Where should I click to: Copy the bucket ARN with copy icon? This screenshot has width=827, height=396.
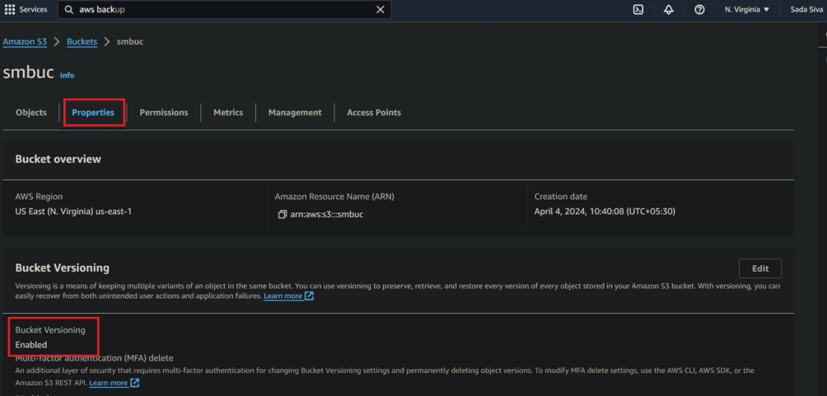(283, 215)
